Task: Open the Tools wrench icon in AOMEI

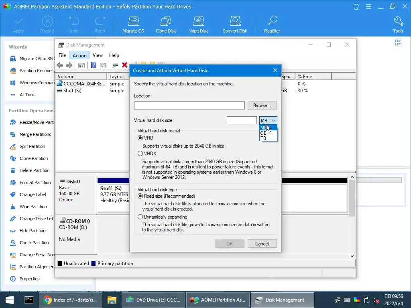Action: point(398,24)
